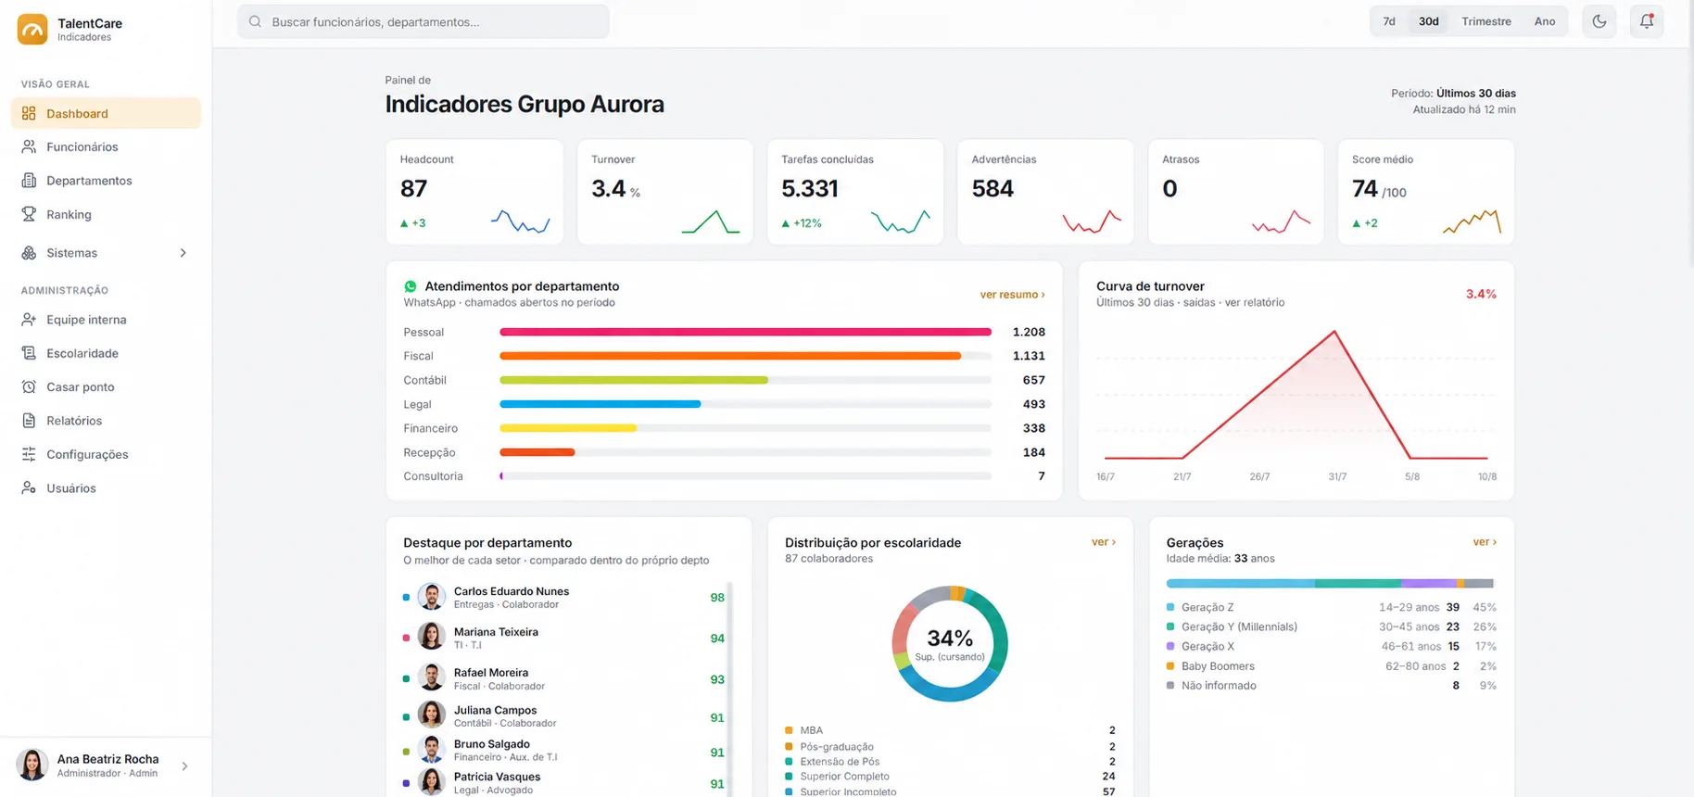Click Carlos Eduardo Nunes avatar
The image size is (1694, 797).
pos(431,597)
